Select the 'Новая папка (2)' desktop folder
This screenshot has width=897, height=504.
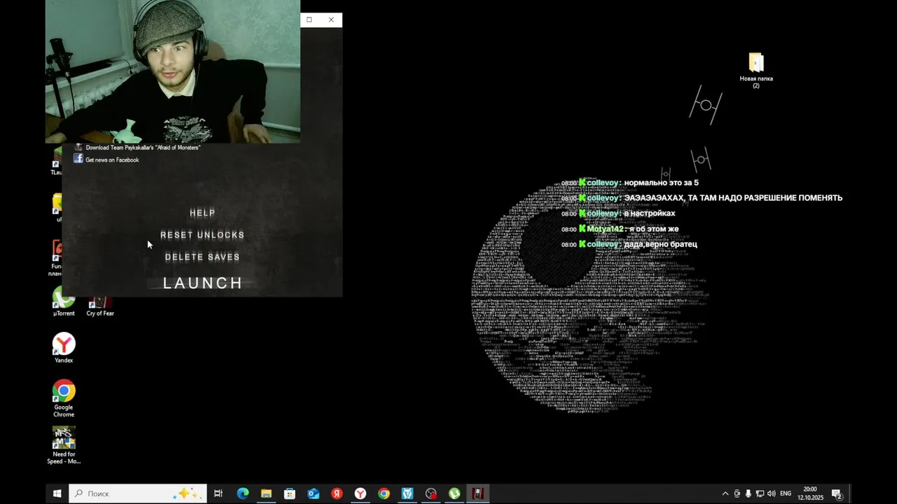[x=756, y=71]
